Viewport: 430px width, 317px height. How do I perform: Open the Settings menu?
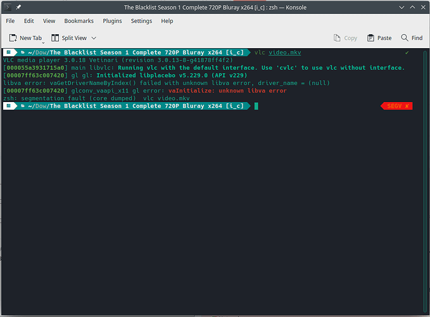pyautogui.click(x=141, y=21)
